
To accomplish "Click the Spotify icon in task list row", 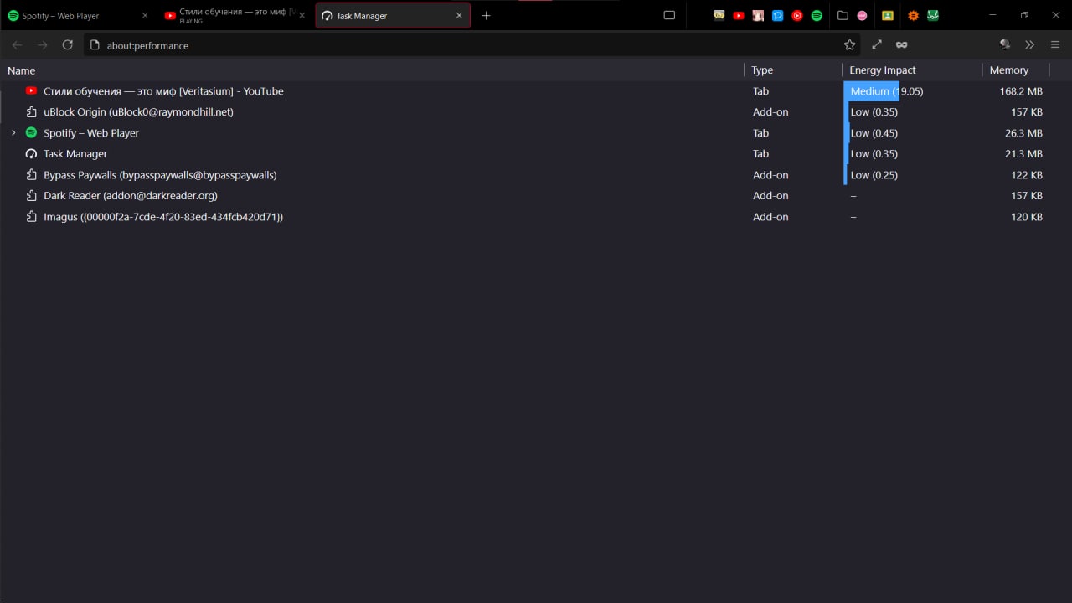I will coord(31,132).
